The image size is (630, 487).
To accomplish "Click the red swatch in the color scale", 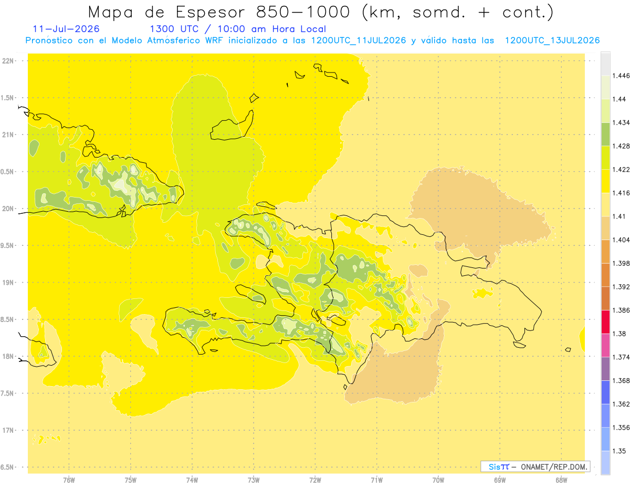I will (x=605, y=322).
